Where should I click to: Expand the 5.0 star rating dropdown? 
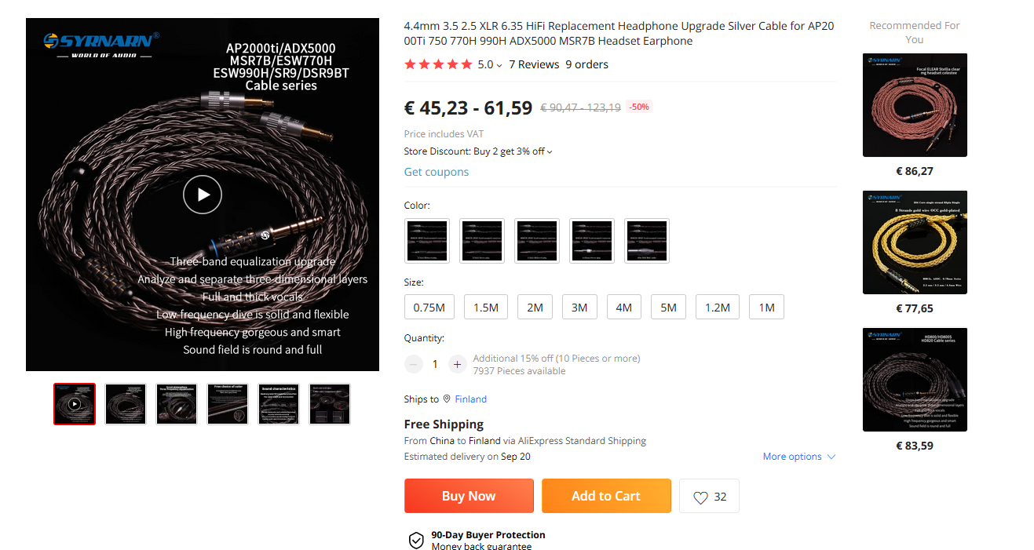point(490,64)
